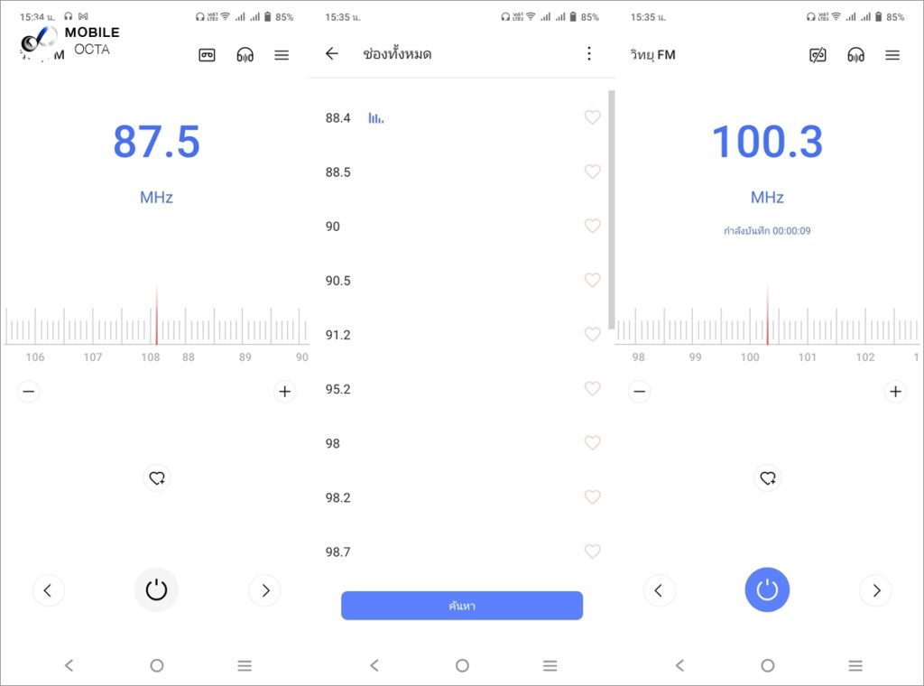924x686 pixels.
Task: Favorite the 95.2 station heart
Action: 592,389
